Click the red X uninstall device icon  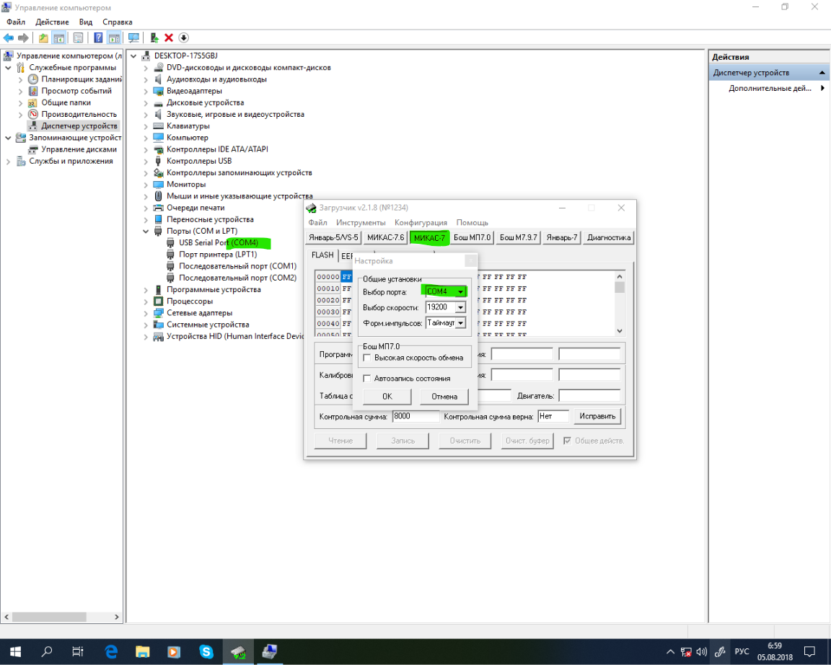pos(169,38)
